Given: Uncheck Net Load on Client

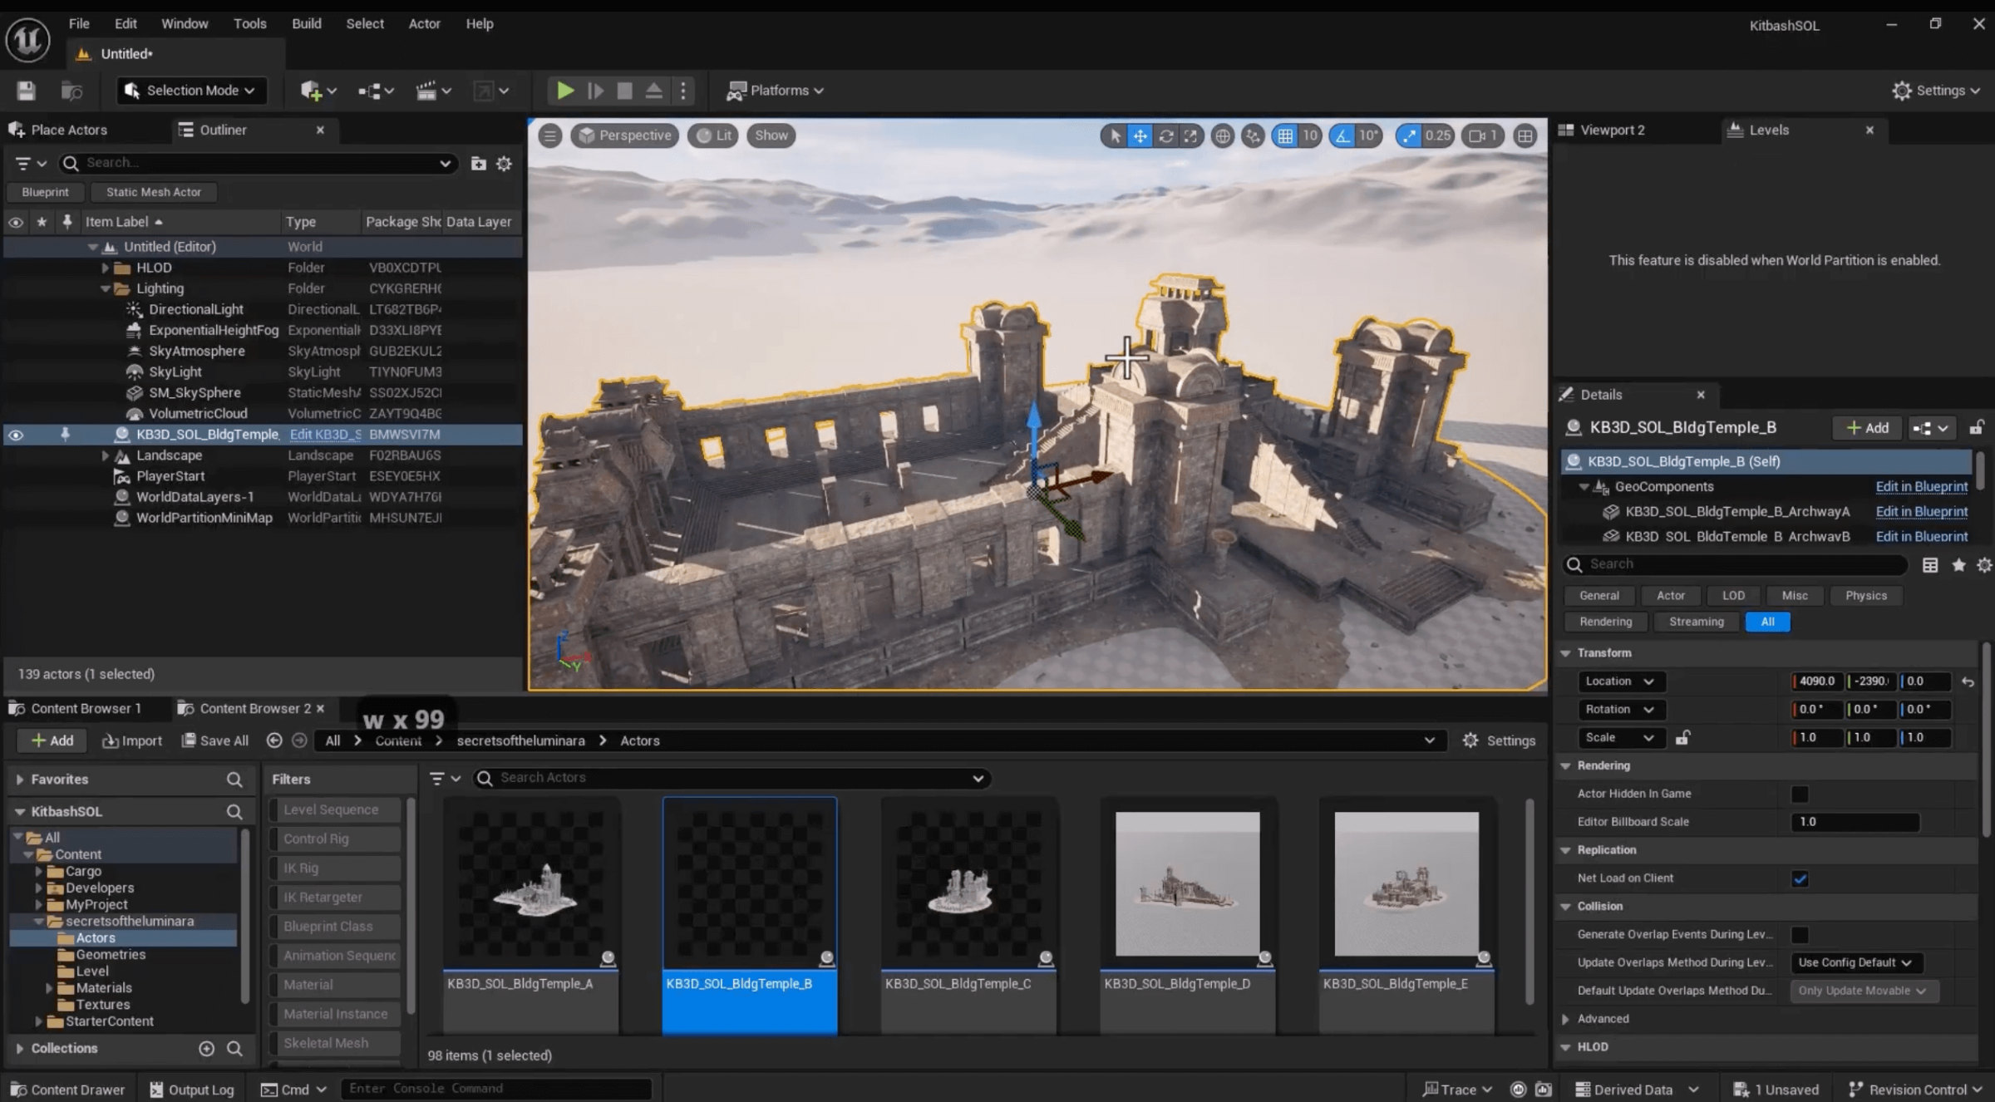Looking at the screenshot, I should [1800, 878].
